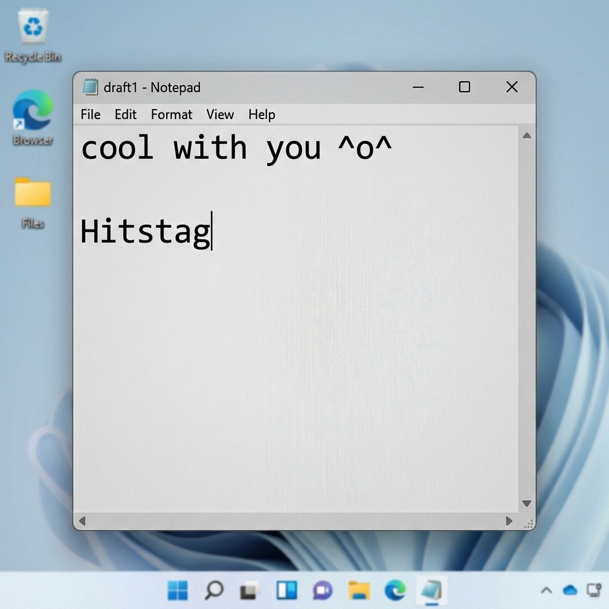
Task: Place cursor in the 'cool with you ^o^' line
Action: [x=237, y=148]
